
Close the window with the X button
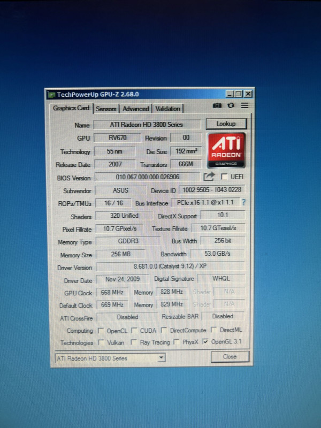coord(248,94)
